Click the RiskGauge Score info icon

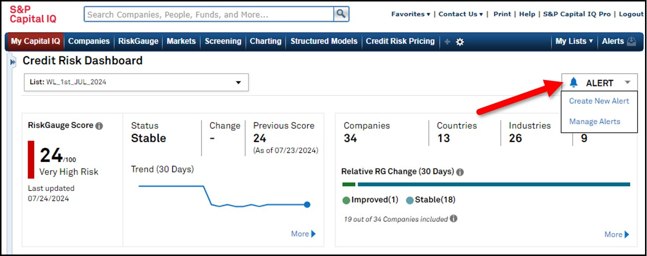(x=99, y=126)
